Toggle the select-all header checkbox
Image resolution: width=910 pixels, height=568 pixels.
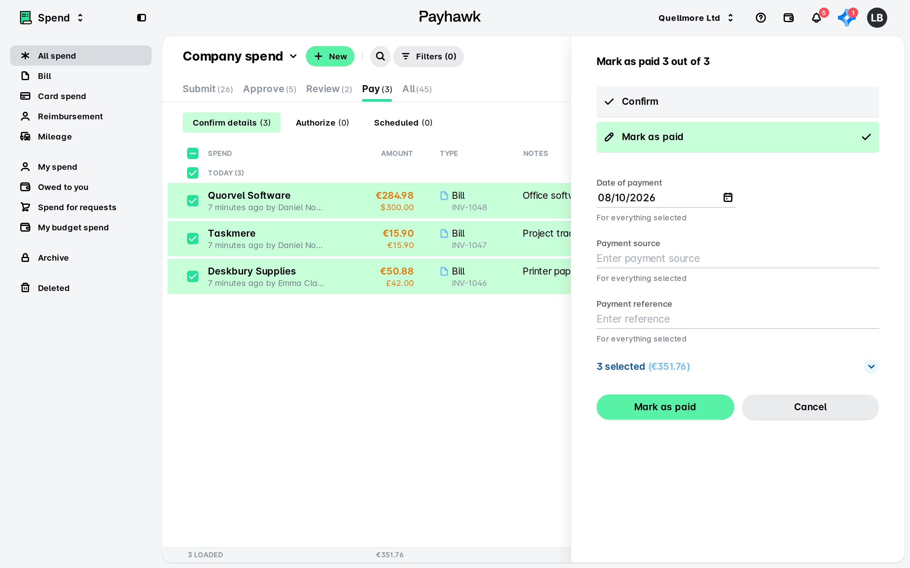click(192, 153)
